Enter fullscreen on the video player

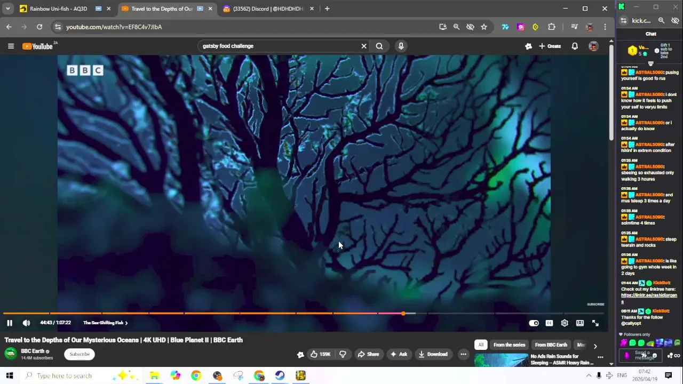click(595, 323)
